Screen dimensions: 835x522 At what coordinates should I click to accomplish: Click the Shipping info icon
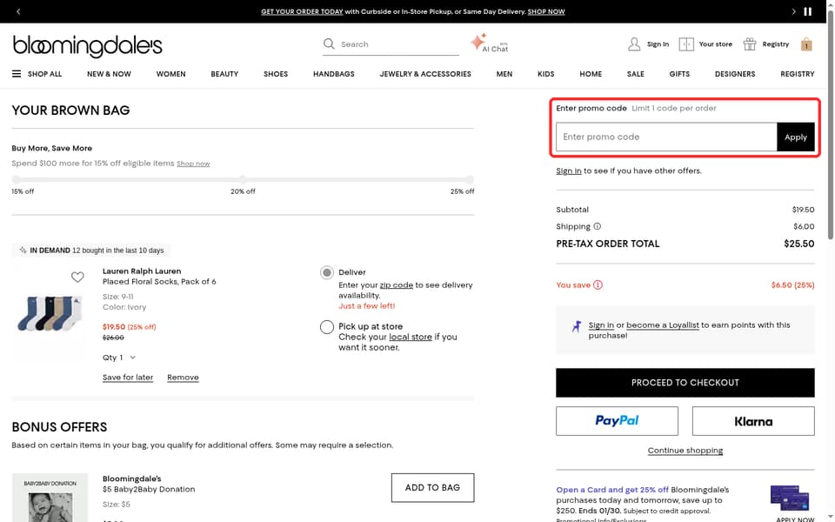click(597, 226)
